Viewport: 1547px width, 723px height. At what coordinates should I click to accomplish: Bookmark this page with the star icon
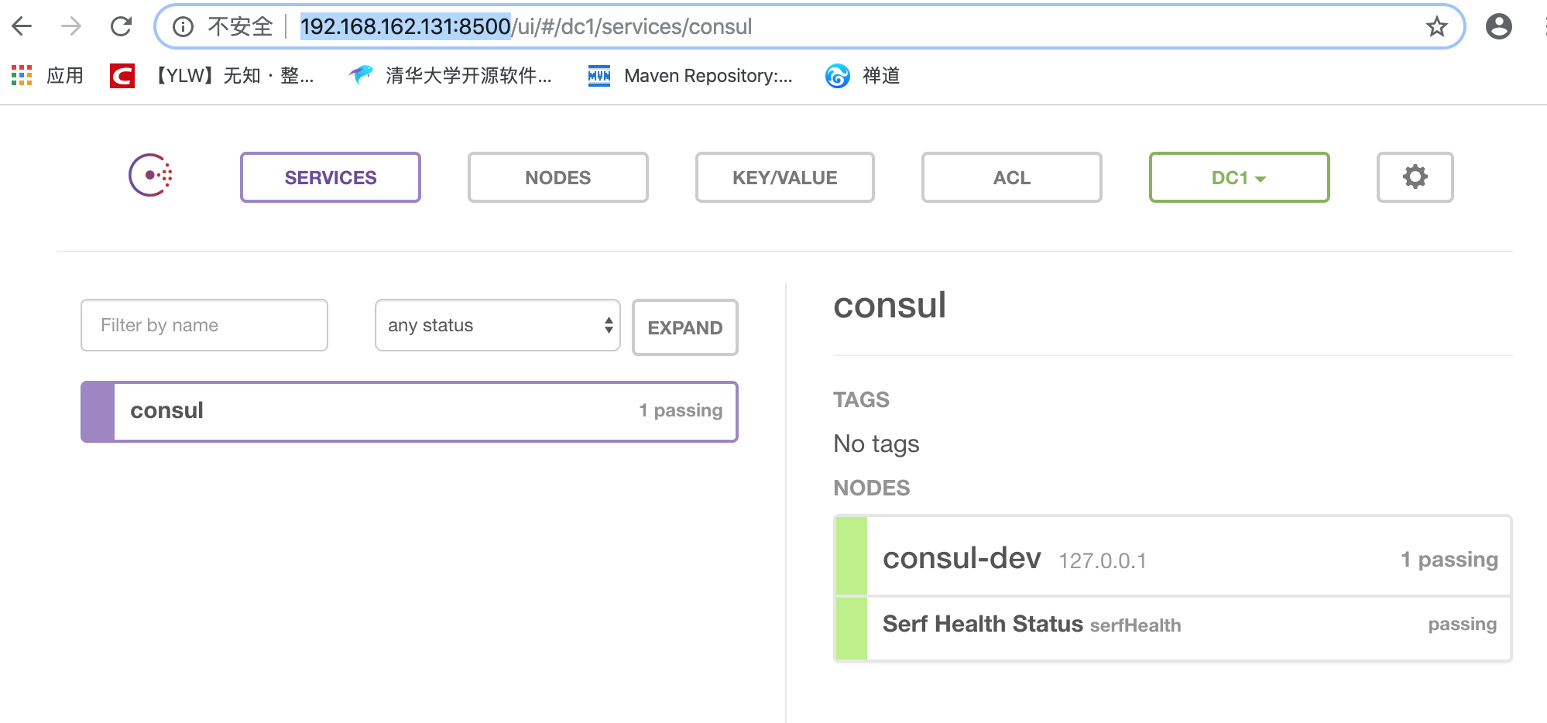(x=1437, y=27)
